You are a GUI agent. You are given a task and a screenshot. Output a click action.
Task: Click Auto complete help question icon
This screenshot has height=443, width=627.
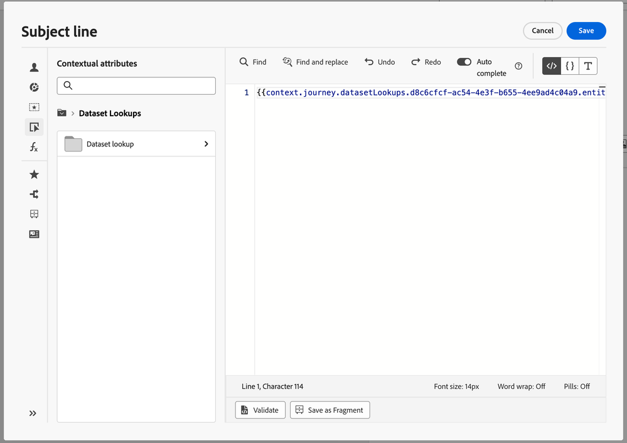tap(518, 66)
